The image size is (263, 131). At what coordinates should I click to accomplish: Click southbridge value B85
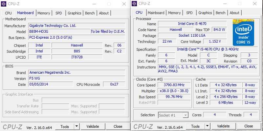click(77, 51)
